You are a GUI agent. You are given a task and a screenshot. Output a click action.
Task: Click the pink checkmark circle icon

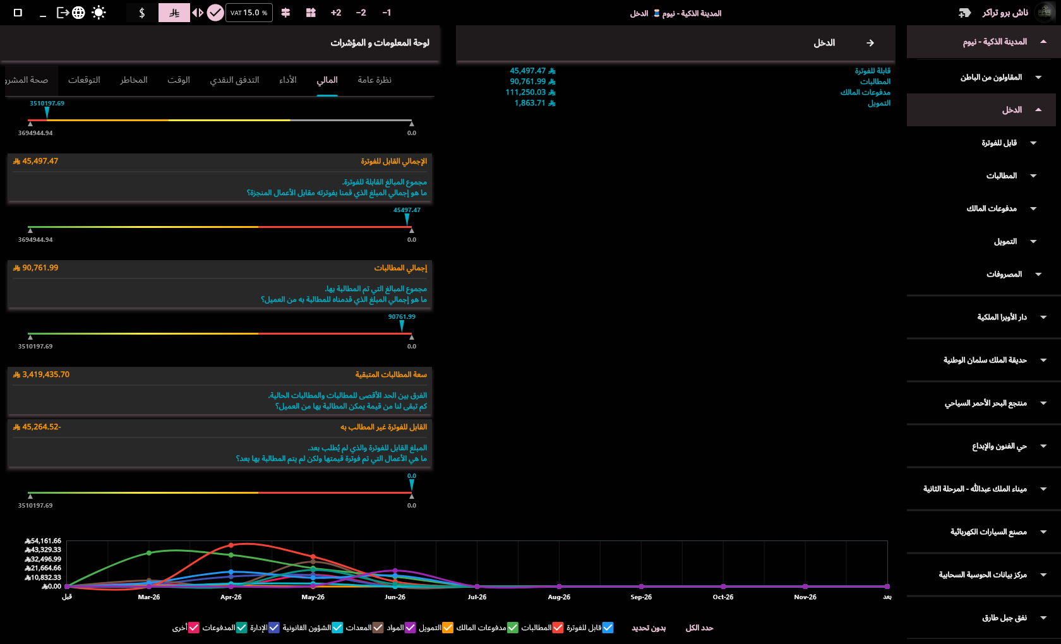coord(215,13)
